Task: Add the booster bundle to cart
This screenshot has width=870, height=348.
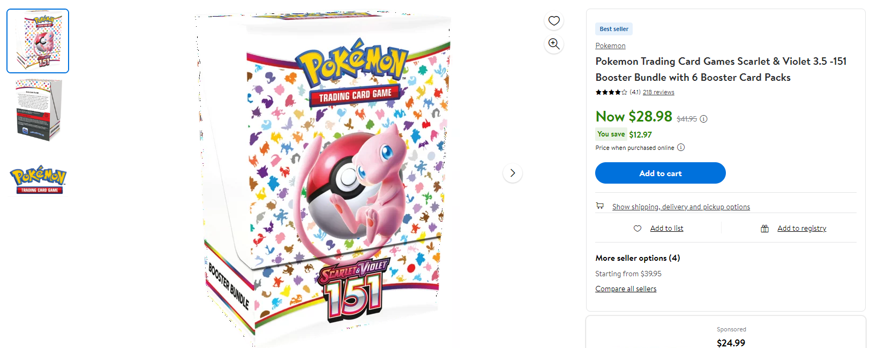Action: click(x=660, y=173)
